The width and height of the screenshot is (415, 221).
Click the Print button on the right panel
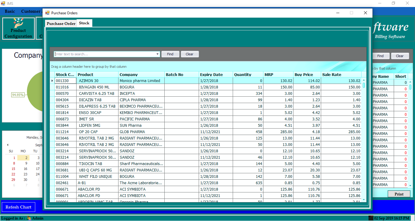tap(399, 194)
